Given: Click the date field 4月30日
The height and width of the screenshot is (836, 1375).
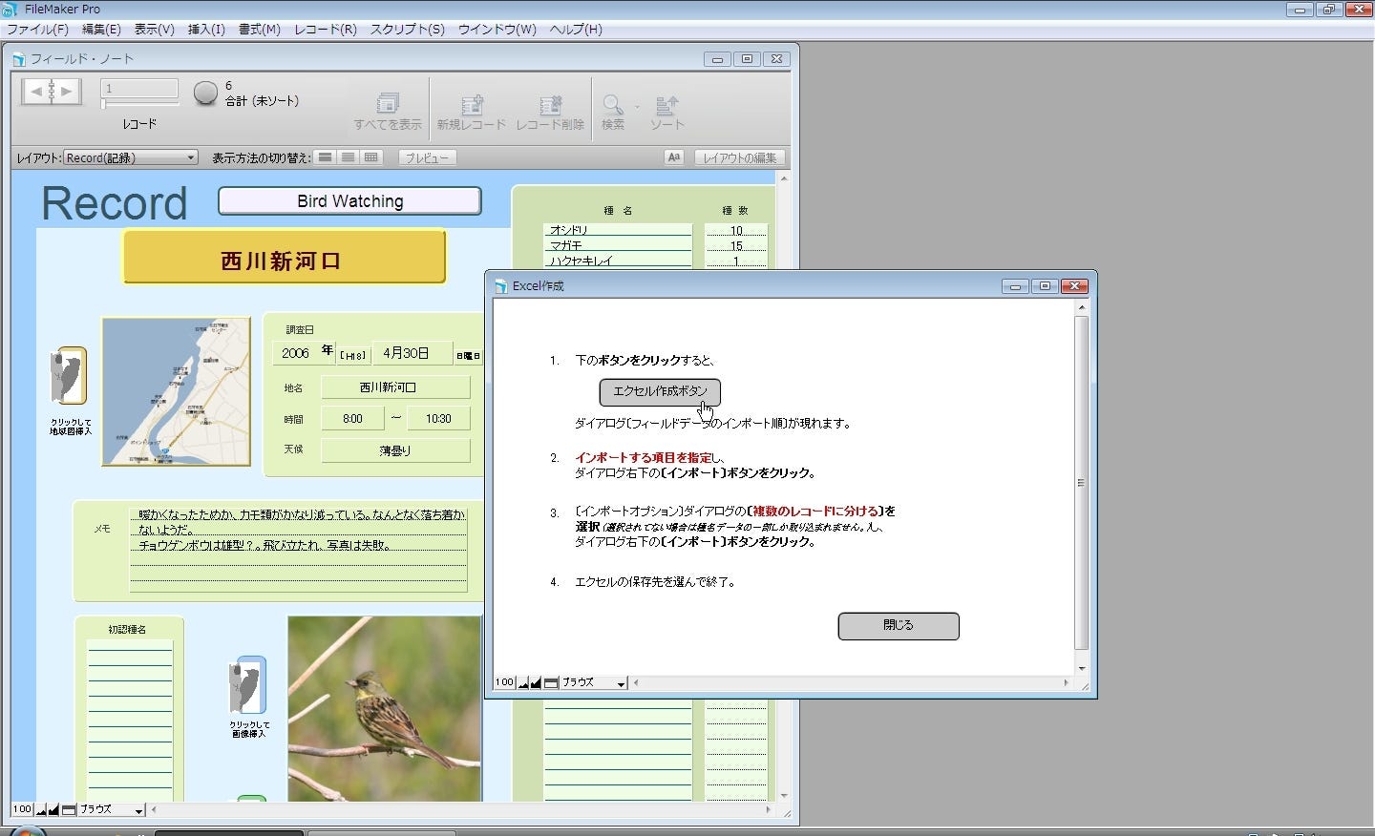Looking at the screenshot, I should pyautogui.click(x=412, y=353).
